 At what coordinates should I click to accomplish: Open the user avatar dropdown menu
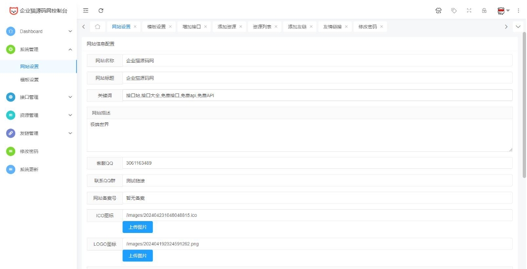click(x=503, y=10)
